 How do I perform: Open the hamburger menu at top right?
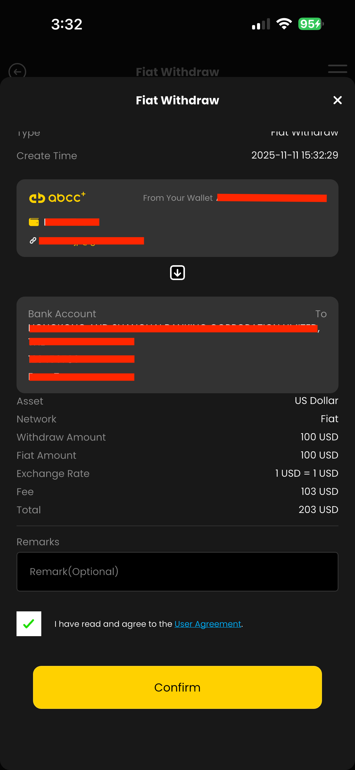point(337,69)
